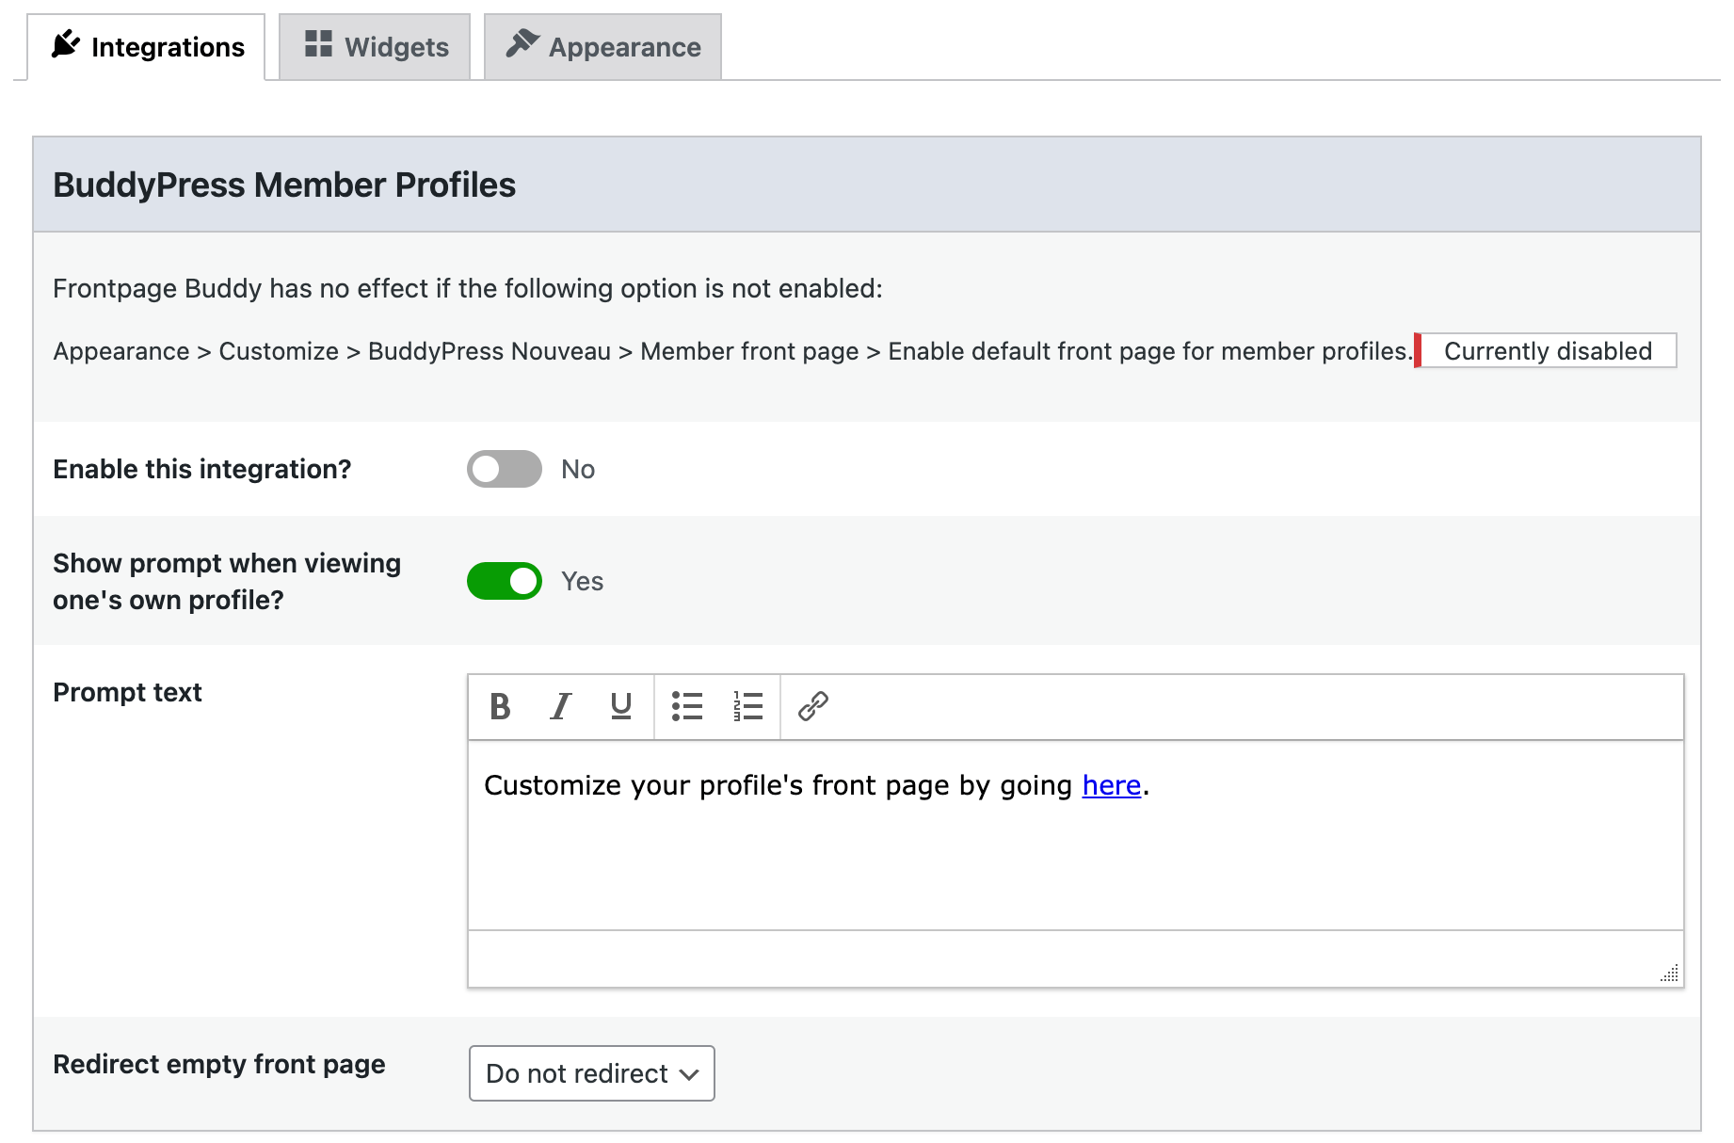
Task: Click the 'Frontpage Buddy has no effect' notice
Action: pos(468,288)
